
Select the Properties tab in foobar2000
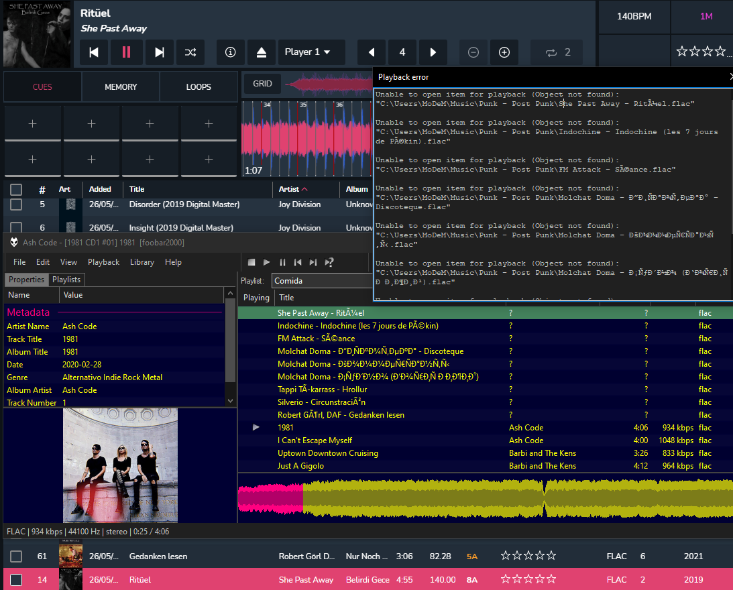pos(26,280)
